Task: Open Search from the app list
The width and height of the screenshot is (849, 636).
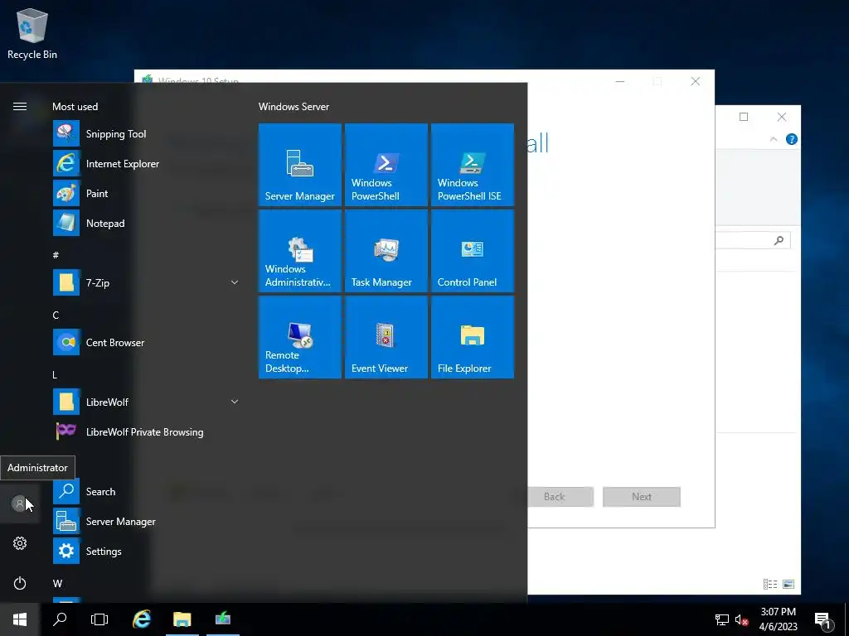Action: [146, 491]
